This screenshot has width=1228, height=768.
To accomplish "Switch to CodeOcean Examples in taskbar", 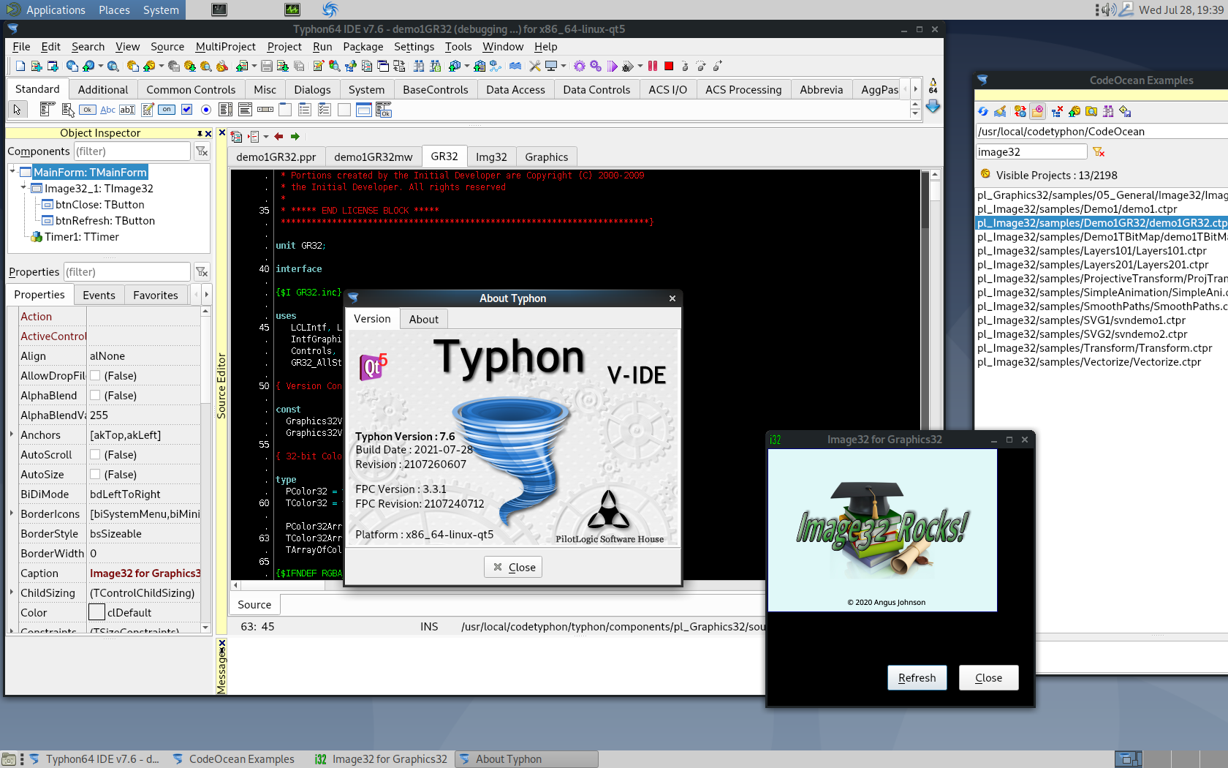I will [x=234, y=759].
